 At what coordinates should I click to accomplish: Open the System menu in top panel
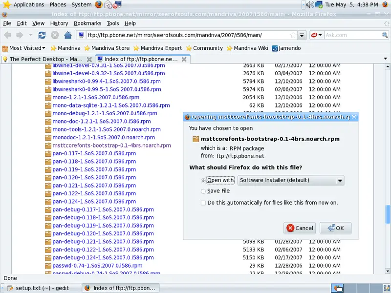[82, 4]
